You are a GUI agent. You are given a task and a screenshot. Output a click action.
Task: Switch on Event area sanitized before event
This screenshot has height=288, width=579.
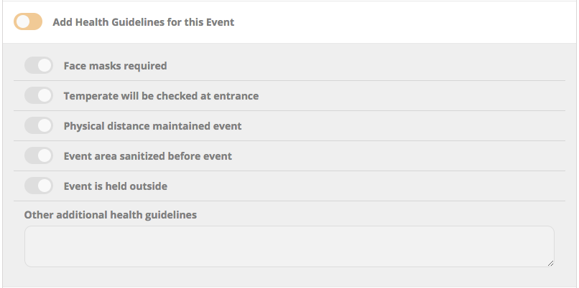point(39,156)
